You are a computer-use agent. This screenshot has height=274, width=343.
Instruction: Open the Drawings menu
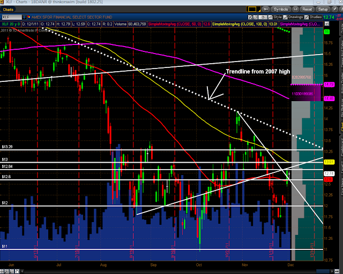click(x=293, y=17)
